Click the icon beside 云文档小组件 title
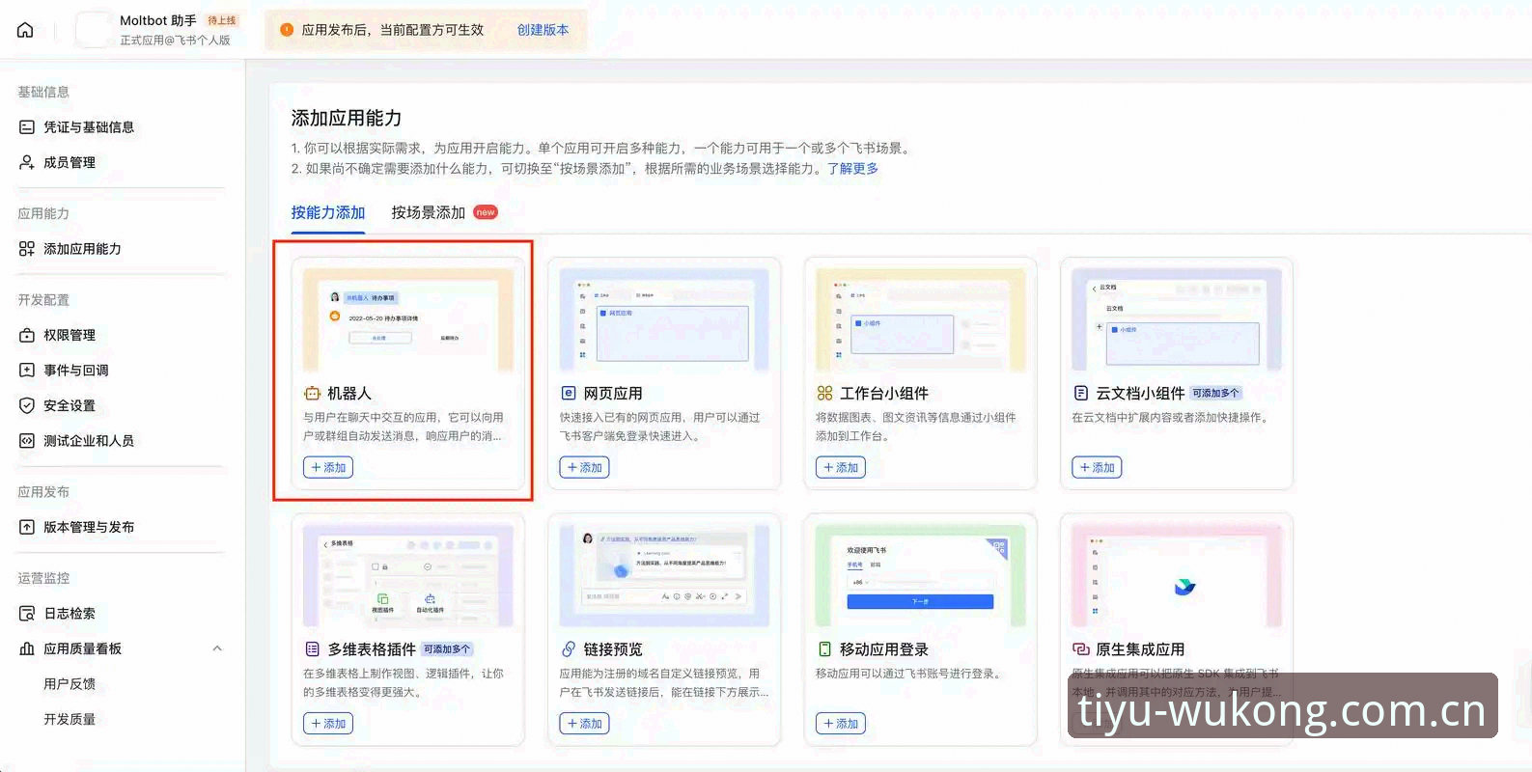Screen dimensions: 1532x772 pos(1081,394)
